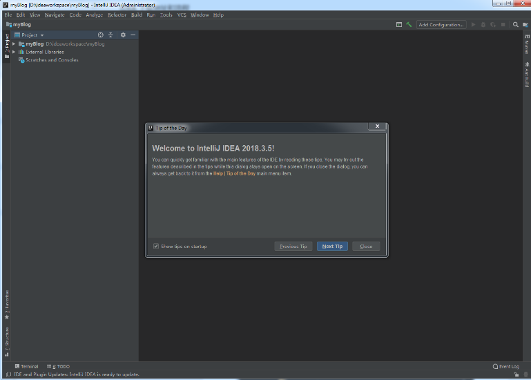Screen dimensions: 531x380
Task: Click the Close button in tip dialog
Action: point(366,246)
